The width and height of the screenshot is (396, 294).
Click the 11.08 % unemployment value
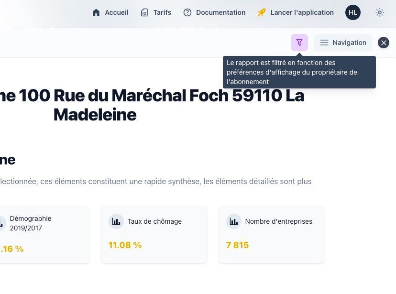coord(125,245)
